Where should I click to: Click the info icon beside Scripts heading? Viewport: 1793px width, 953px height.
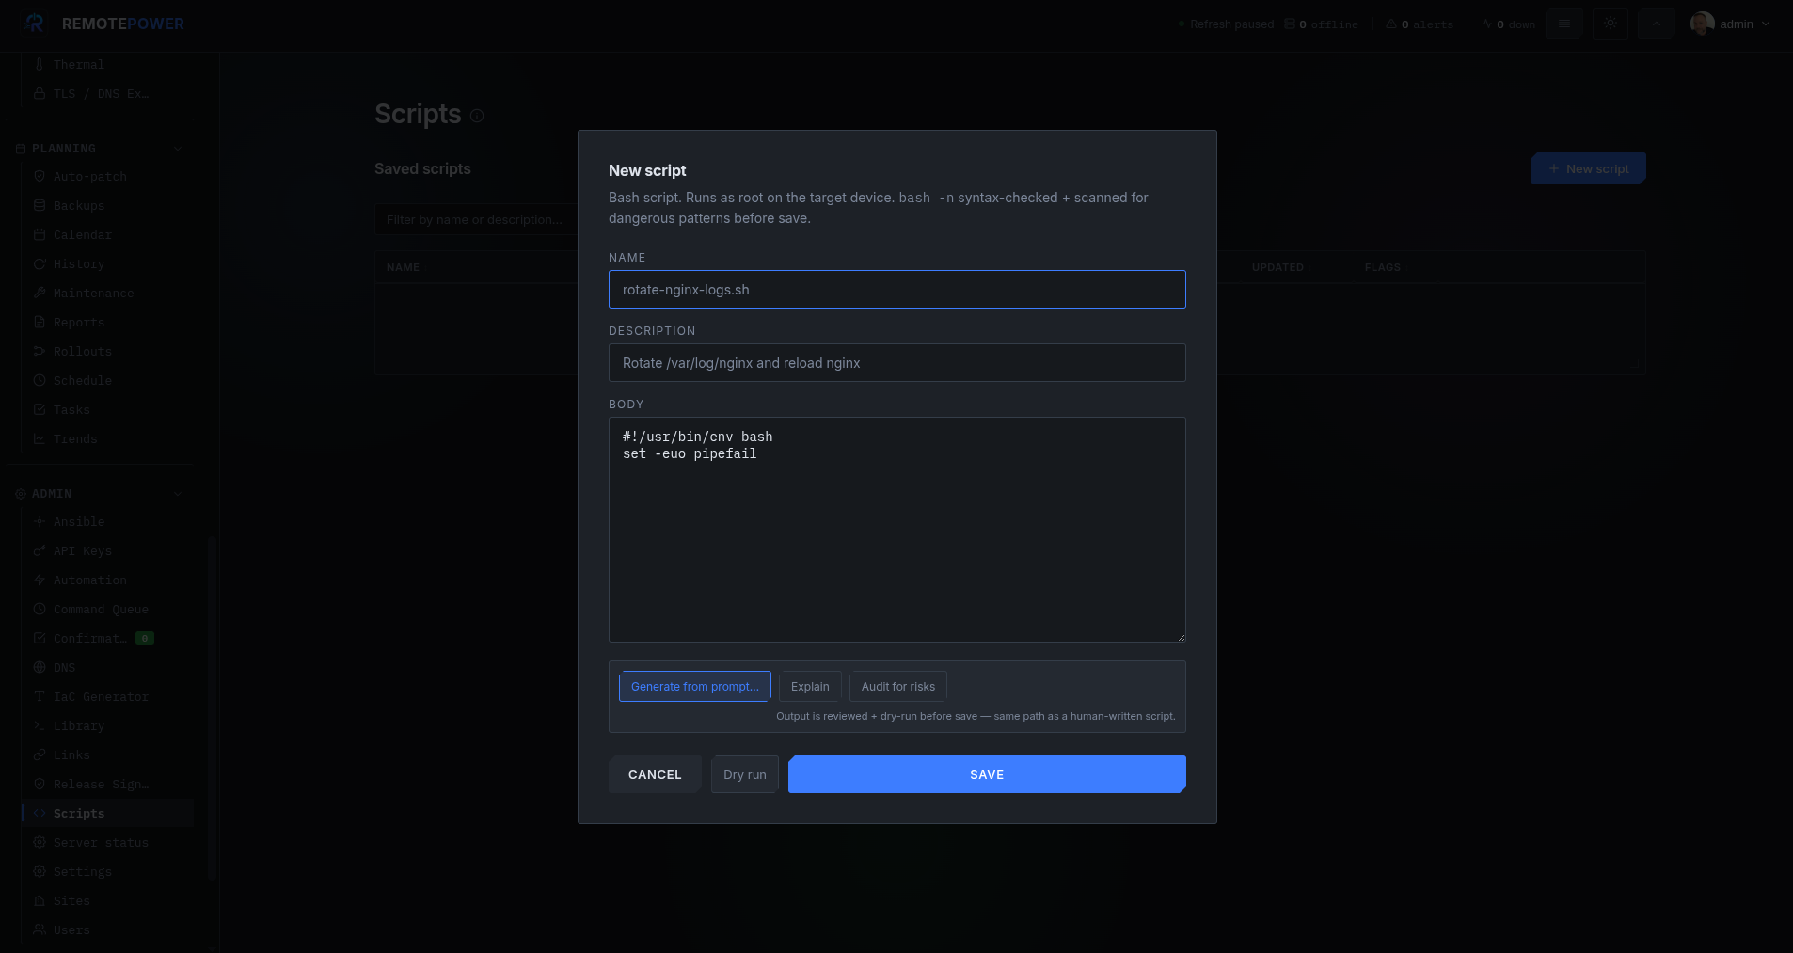(477, 116)
